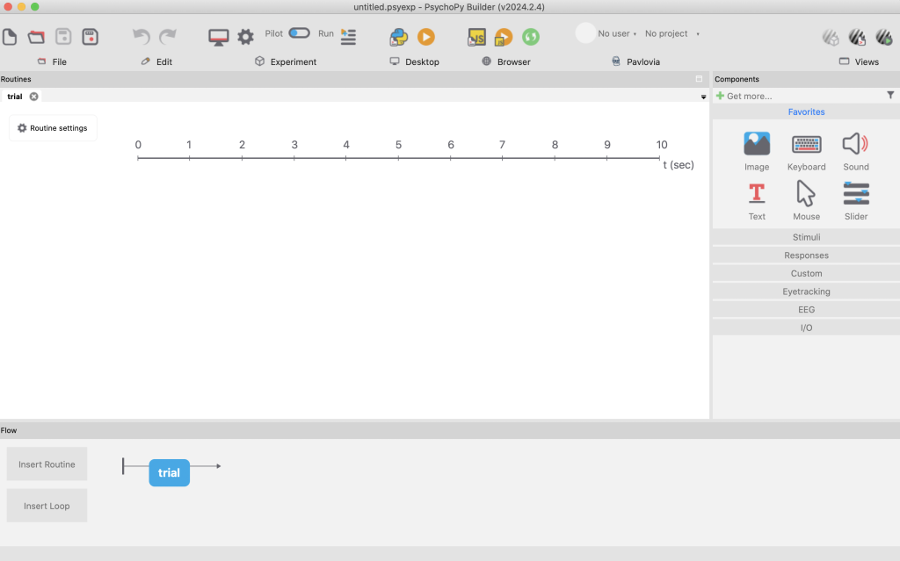Click the Insert Loop button

pos(47,506)
